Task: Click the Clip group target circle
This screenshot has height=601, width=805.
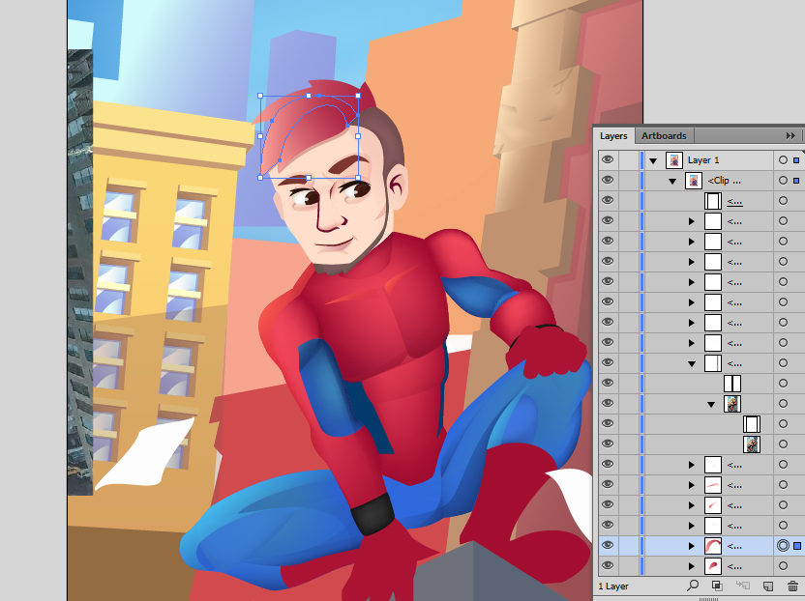Action: click(783, 181)
